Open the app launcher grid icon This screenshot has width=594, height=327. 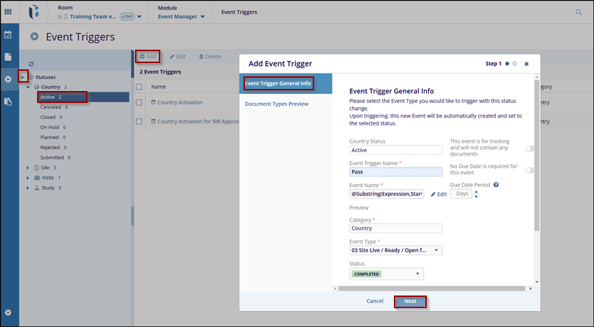click(8, 12)
